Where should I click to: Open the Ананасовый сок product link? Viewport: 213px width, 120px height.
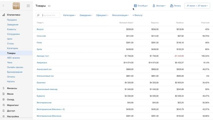(44, 69)
